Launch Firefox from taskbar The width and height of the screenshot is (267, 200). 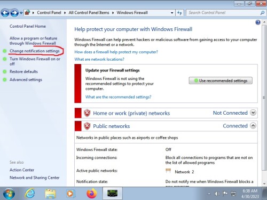coord(92,194)
